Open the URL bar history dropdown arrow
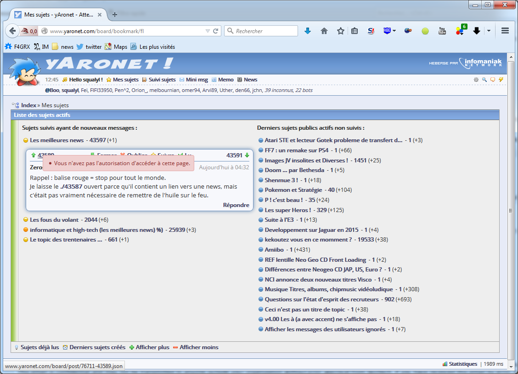This screenshot has width=518, height=374. [x=208, y=31]
